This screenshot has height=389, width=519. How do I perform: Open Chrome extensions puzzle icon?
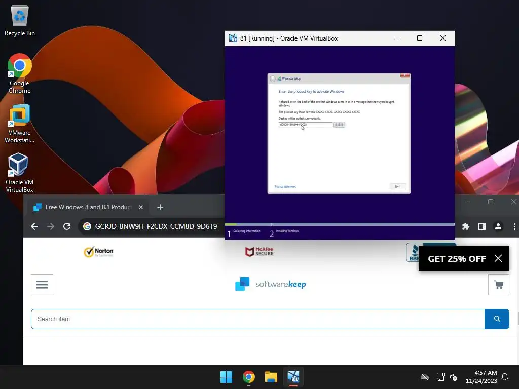(x=466, y=226)
